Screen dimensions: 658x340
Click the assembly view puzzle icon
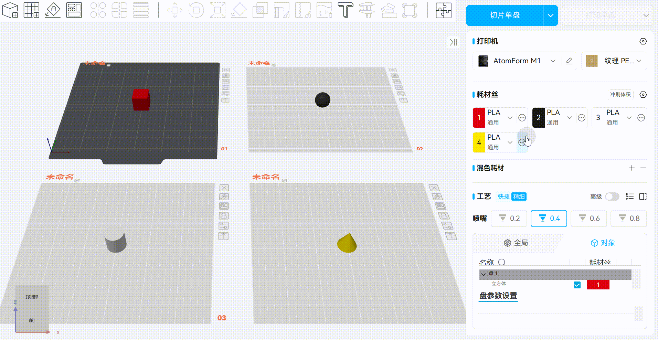(x=444, y=10)
